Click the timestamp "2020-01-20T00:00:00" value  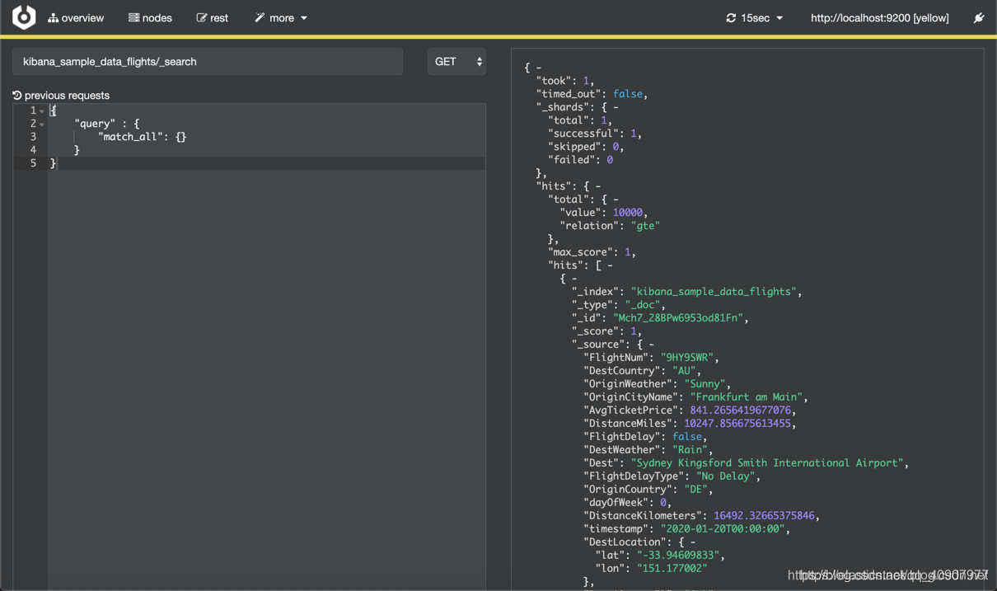click(723, 529)
